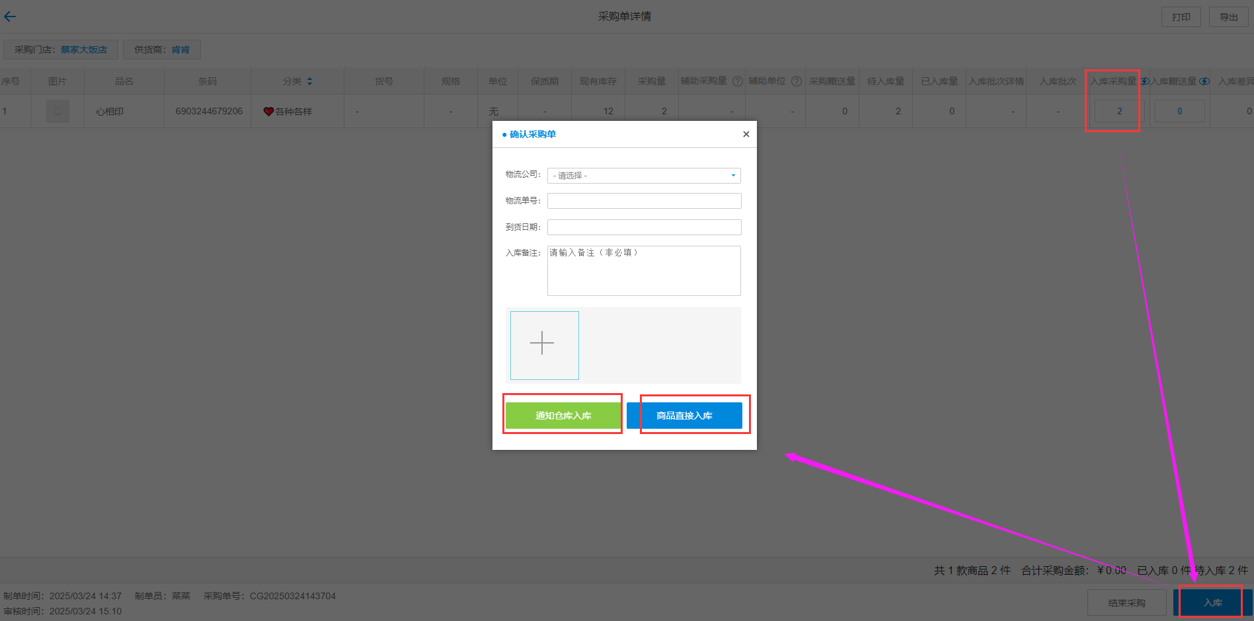This screenshot has height=621, width=1254.
Task: Sort the table by the 分类 column
Action: [309, 81]
